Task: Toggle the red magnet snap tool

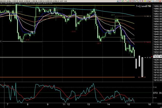Action: [150, 1]
